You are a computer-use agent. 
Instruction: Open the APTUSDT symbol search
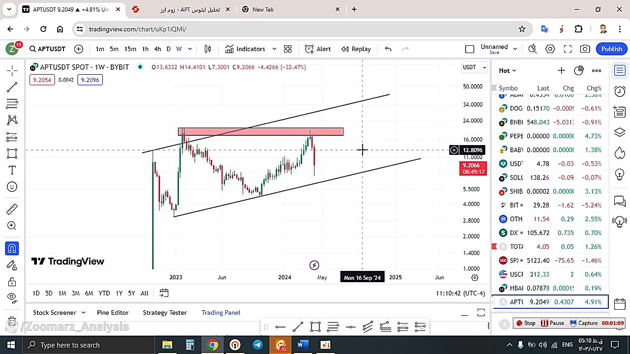tap(47, 49)
